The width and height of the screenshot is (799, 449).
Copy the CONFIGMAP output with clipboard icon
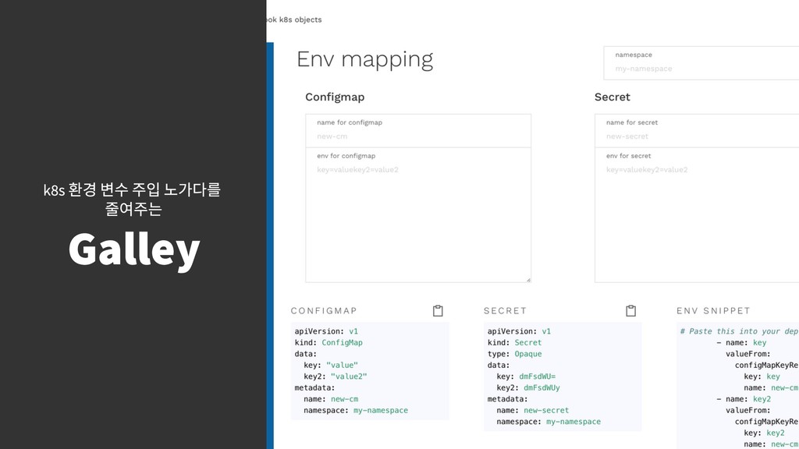click(438, 311)
